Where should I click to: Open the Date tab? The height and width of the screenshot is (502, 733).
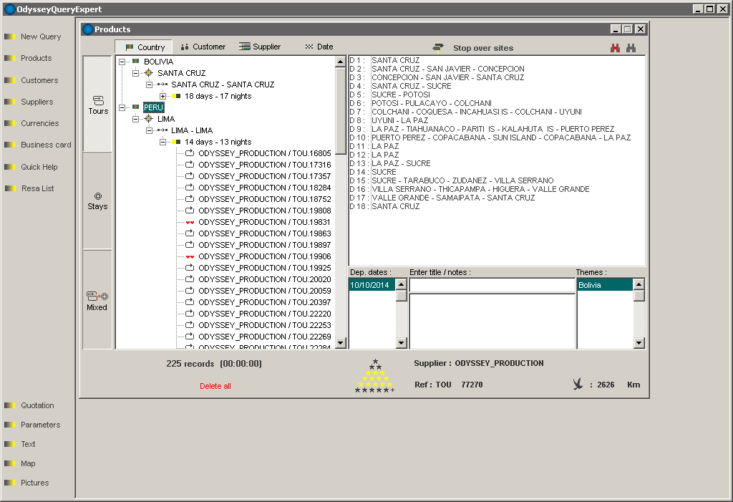(319, 47)
